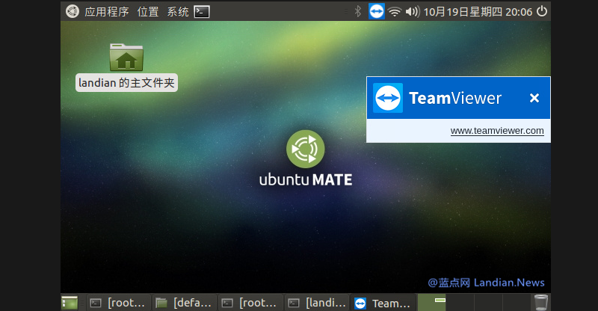Open the www.teamviewer.com link

(x=497, y=131)
